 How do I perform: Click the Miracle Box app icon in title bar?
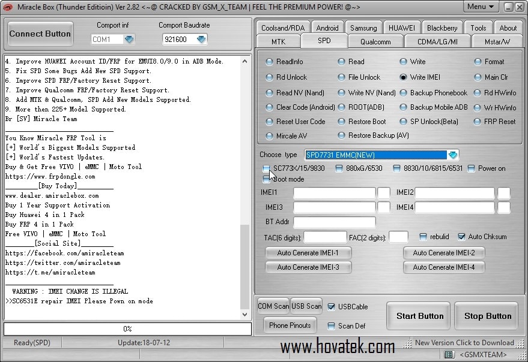coord(7,7)
